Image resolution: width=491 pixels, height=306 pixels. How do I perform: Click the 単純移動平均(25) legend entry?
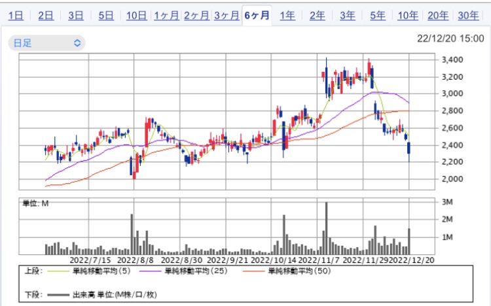(183, 271)
